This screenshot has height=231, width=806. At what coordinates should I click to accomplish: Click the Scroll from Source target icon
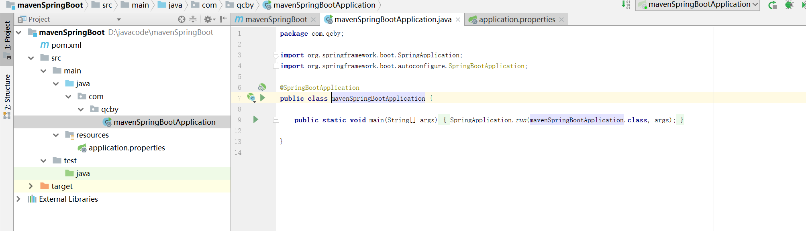(x=182, y=19)
